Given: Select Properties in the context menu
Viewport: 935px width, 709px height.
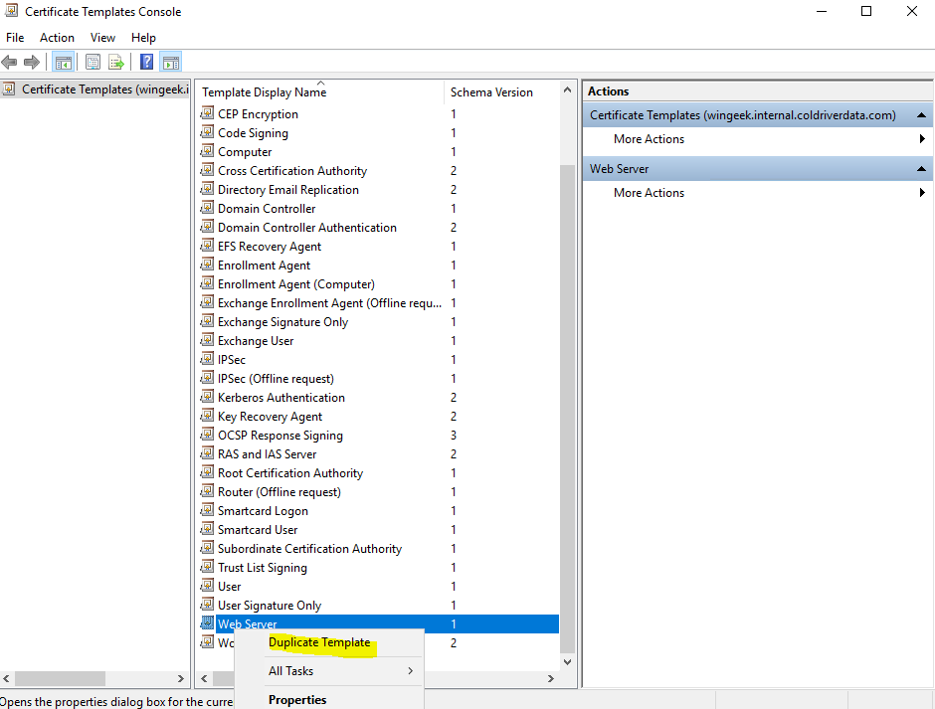Looking at the screenshot, I should pyautogui.click(x=297, y=699).
